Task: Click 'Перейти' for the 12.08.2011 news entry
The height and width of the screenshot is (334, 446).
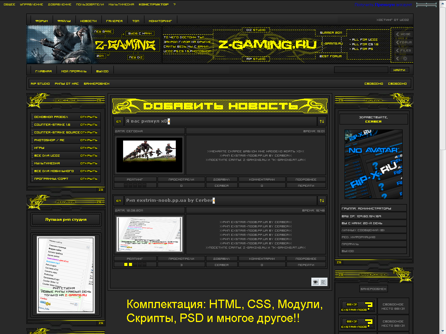Action: tap(306, 265)
